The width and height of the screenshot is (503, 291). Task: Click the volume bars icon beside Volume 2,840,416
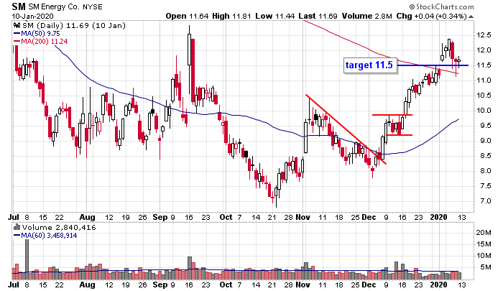pyautogui.click(x=17, y=228)
